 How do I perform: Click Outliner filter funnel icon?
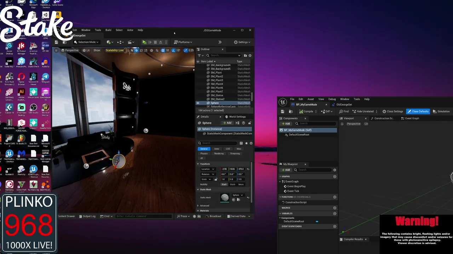click(200, 55)
